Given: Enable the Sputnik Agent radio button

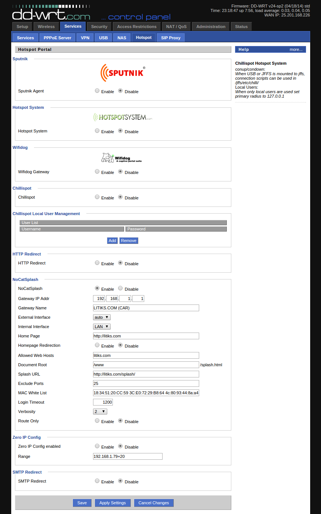Looking at the screenshot, I should [x=97, y=91].
